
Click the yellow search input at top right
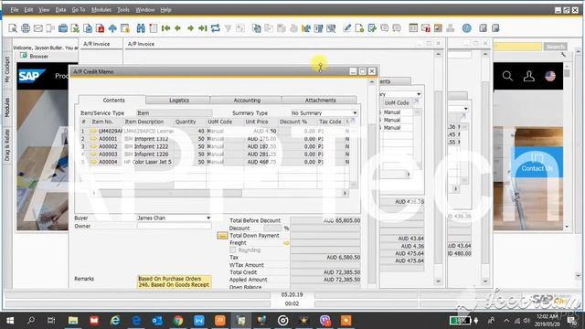(518, 47)
